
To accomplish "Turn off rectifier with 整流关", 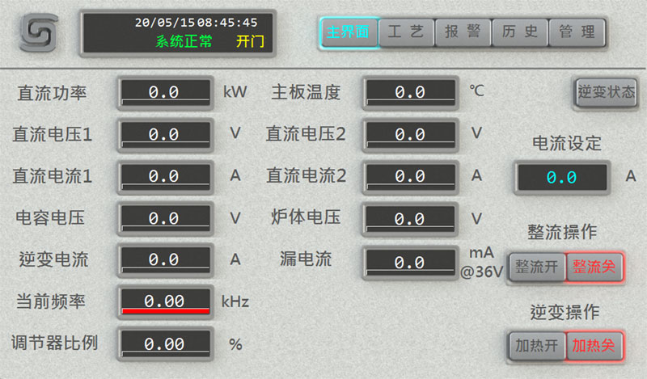I will [594, 267].
